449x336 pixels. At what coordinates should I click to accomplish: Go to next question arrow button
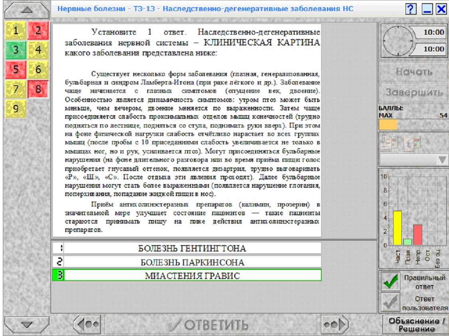(x=334, y=324)
